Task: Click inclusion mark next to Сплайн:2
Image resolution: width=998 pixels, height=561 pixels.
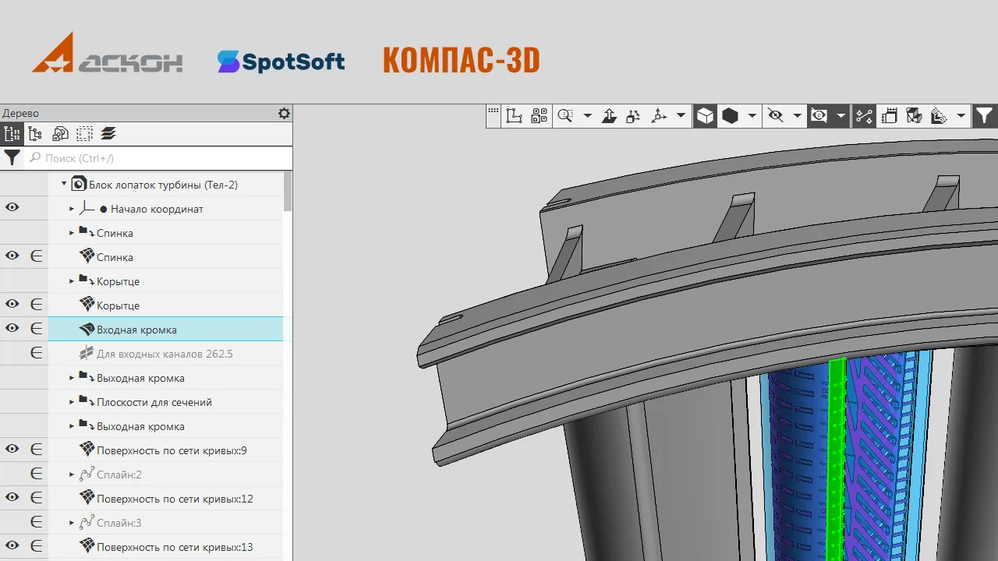Action: [x=36, y=474]
